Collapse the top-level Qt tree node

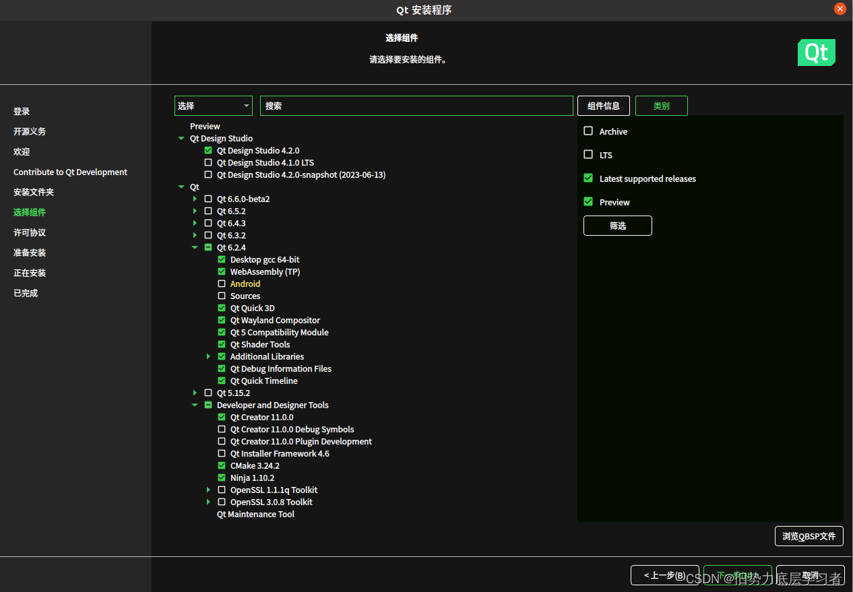(x=181, y=187)
